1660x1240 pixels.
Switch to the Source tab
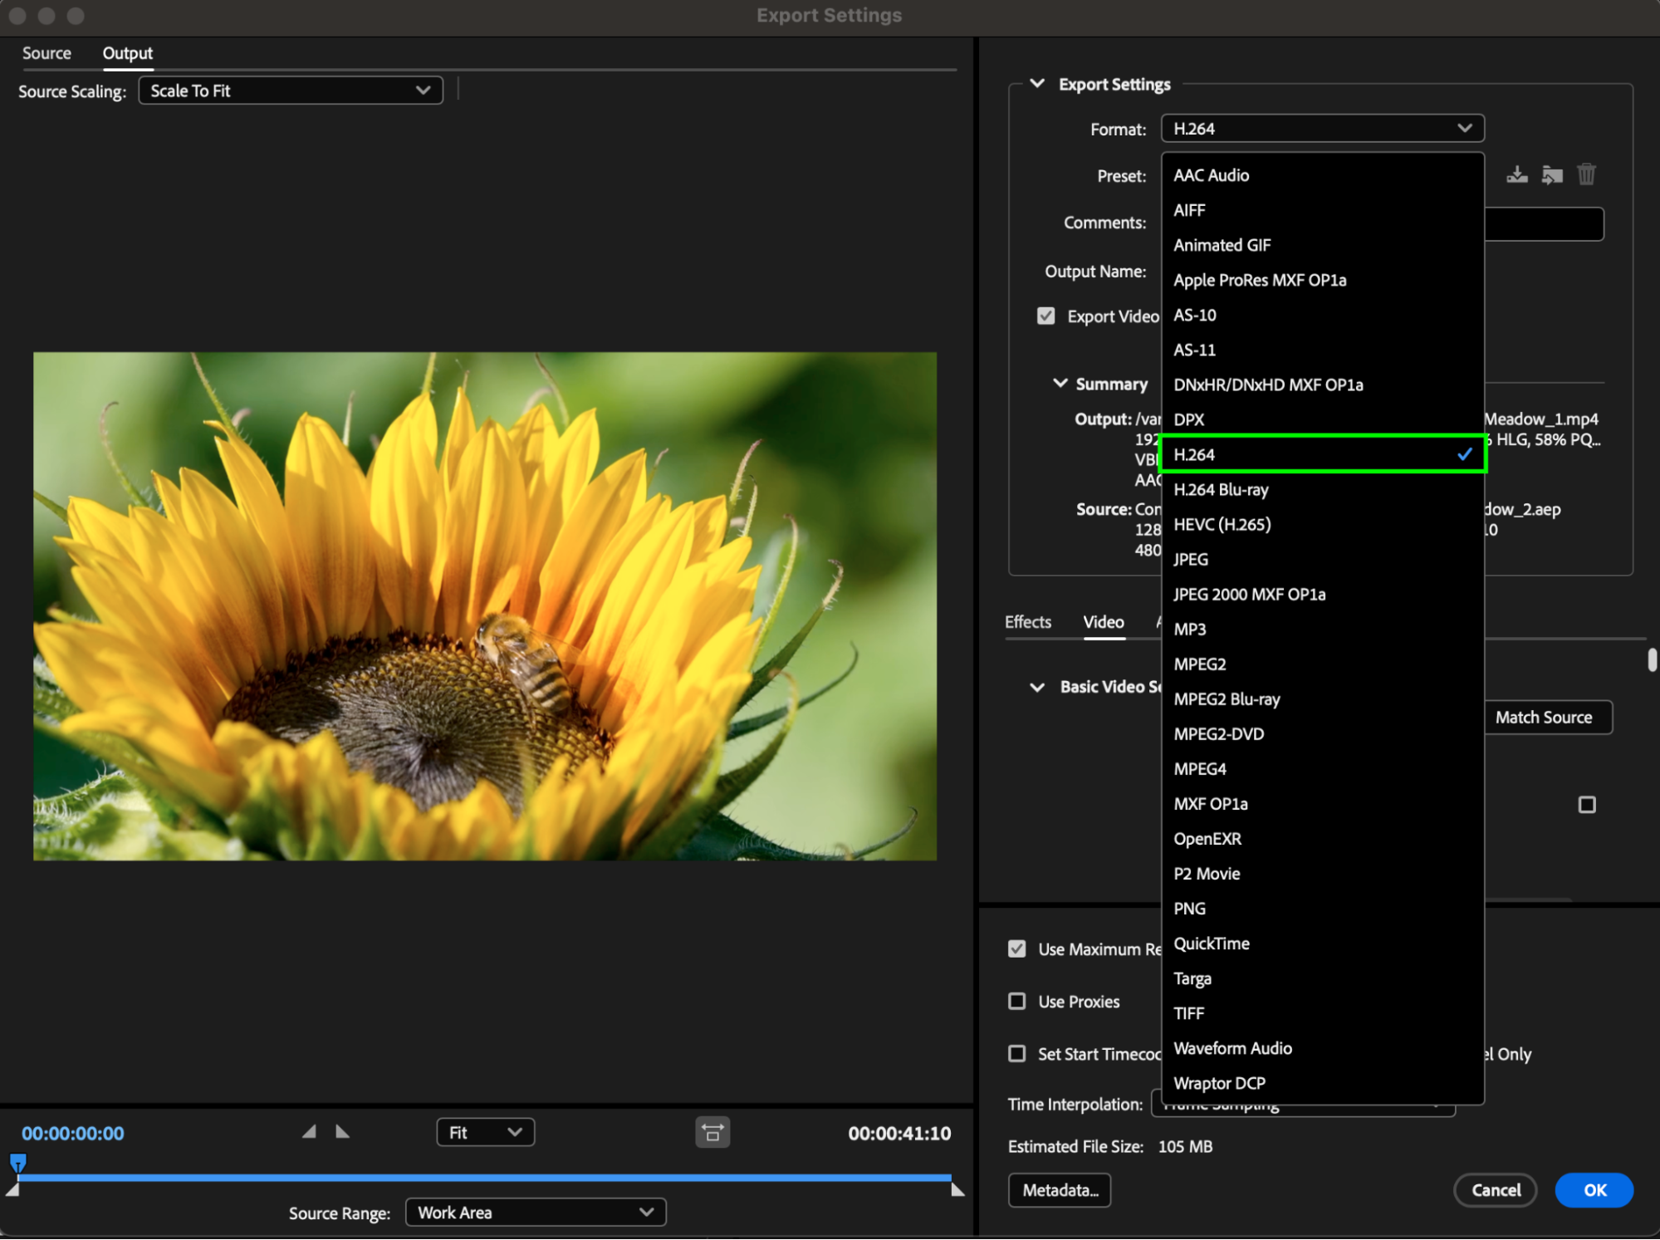click(47, 53)
